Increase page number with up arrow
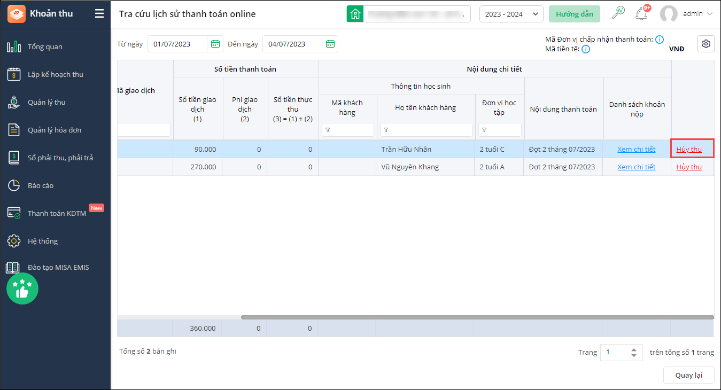Screen dimensions: 721x390 point(634,349)
